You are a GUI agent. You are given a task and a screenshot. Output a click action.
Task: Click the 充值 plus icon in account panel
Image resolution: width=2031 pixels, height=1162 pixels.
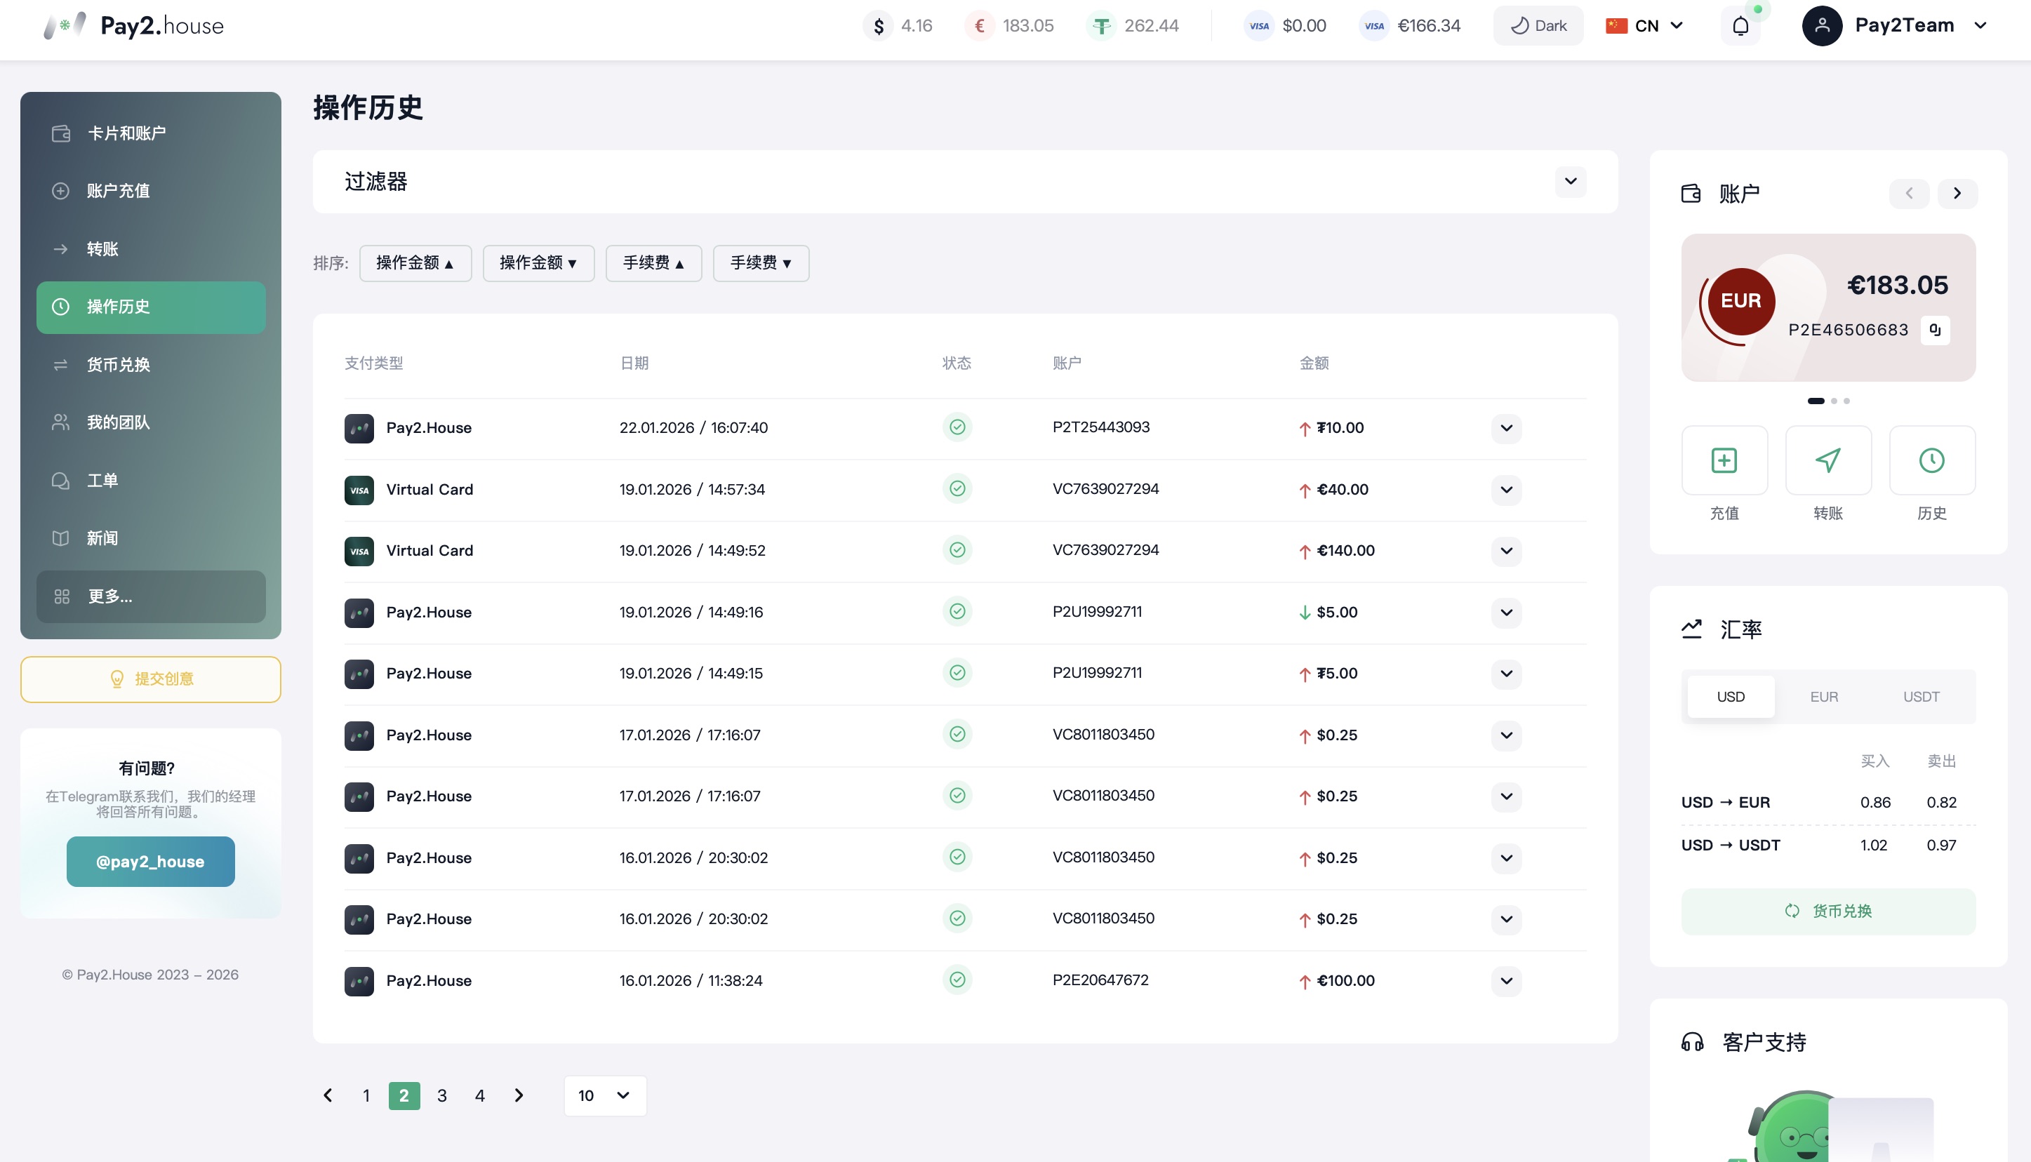point(1724,460)
